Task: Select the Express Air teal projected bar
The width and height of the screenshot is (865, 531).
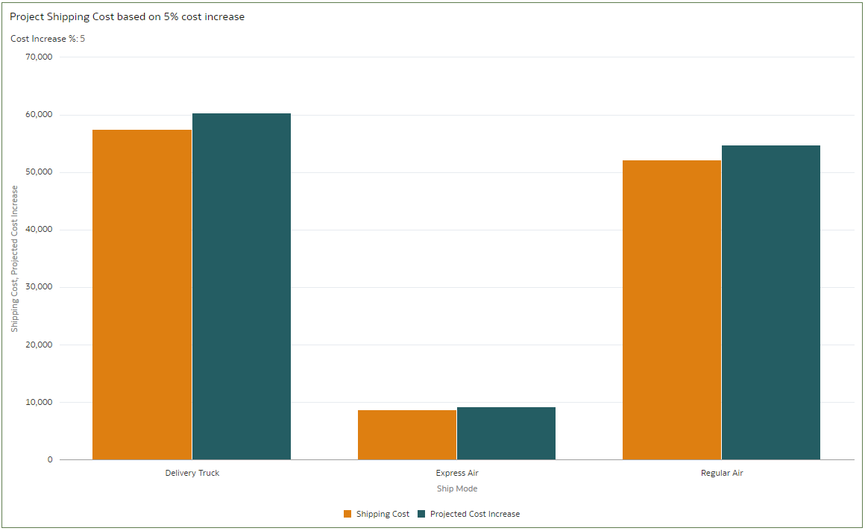Action: (x=506, y=433)
